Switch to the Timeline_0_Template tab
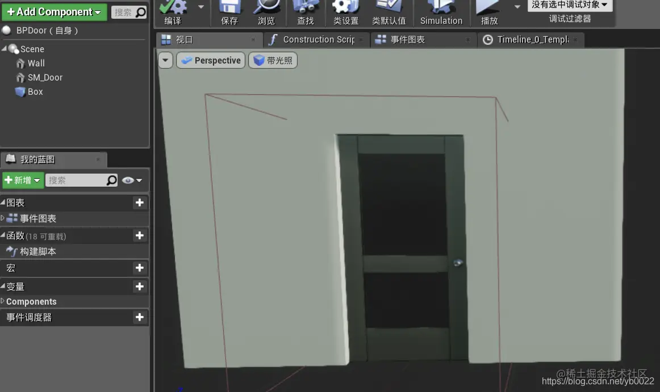 [530, 40]
